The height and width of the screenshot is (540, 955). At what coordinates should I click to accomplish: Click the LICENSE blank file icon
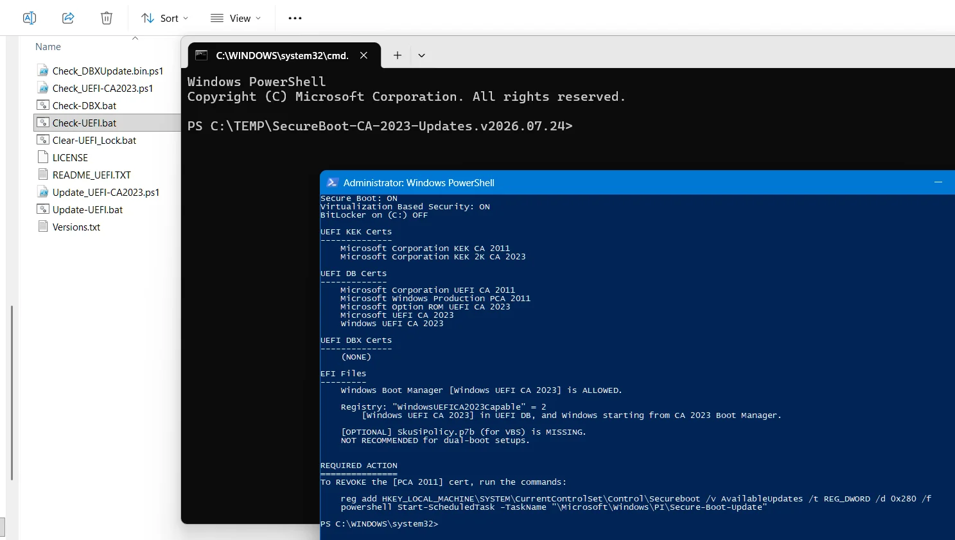point(43,157)
